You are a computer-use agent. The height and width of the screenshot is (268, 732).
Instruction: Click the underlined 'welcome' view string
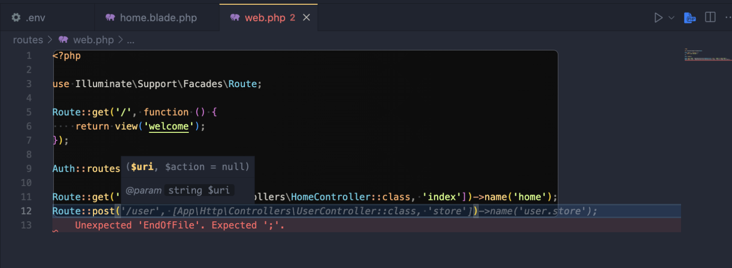[169, 127]
